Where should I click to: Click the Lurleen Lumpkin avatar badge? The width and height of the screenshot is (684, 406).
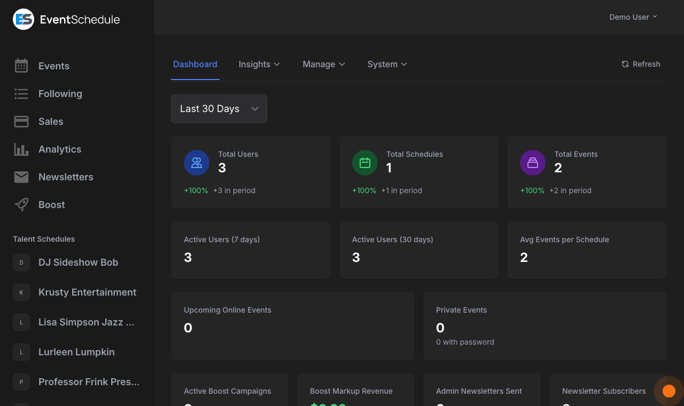[21, 352]
